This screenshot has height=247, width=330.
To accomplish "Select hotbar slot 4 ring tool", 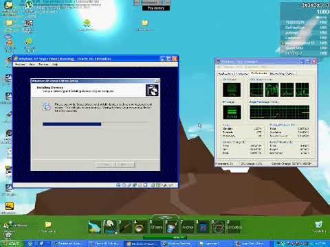I will (141, 226).
